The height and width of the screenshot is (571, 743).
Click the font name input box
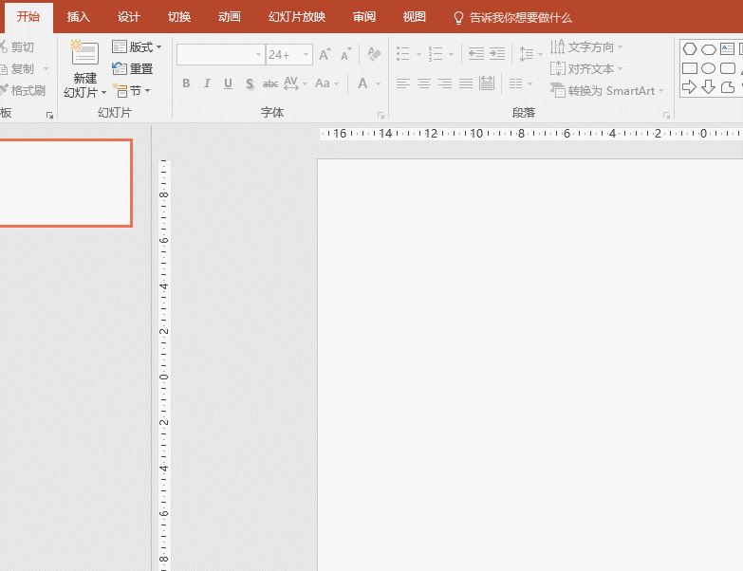[x=214, y=55]
